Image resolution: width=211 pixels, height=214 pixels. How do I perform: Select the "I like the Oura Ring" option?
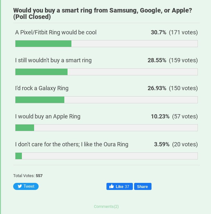(x=72, y=144)
